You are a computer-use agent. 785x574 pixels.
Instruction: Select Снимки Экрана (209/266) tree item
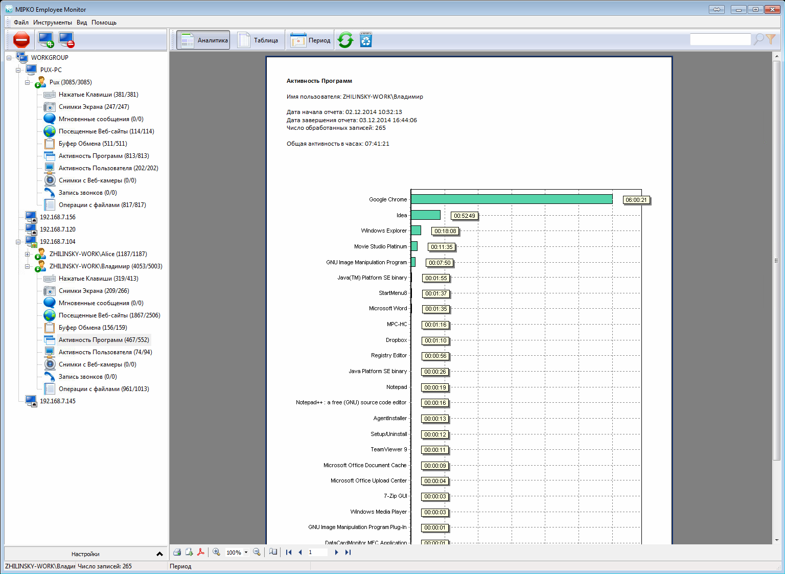[x=94, y=291]
